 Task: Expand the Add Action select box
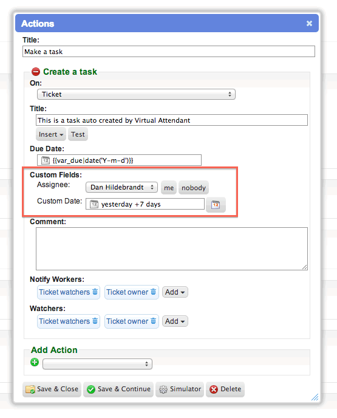(x=97, y=364)
